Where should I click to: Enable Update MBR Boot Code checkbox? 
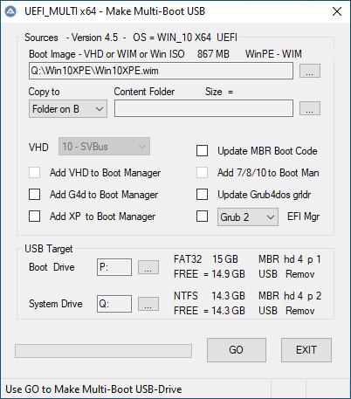pos(202,151)
